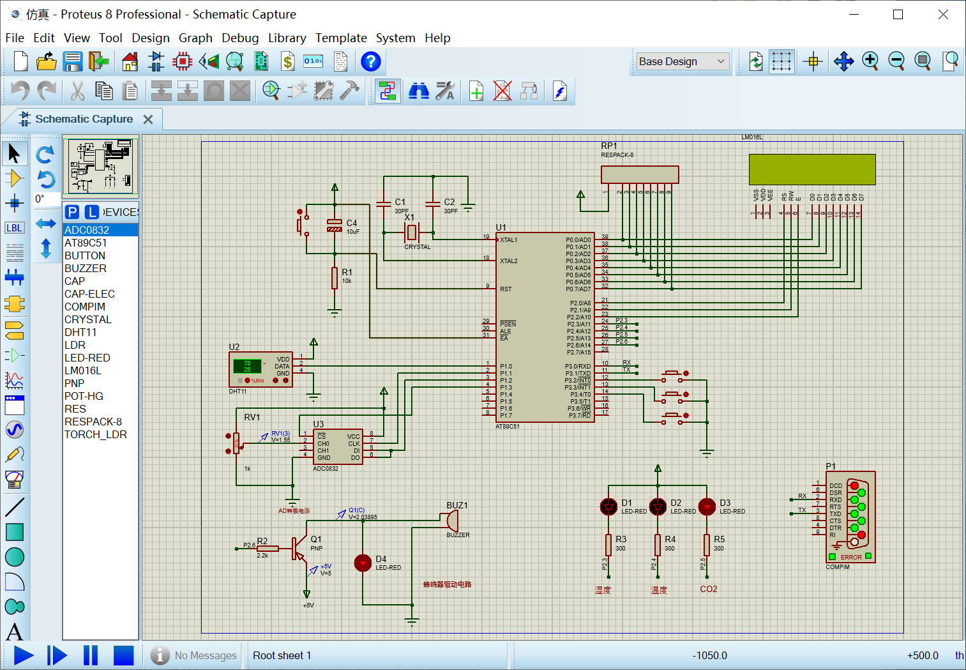
Task: Select the 2D Box drawing tool
Action: tap(14, 531)
